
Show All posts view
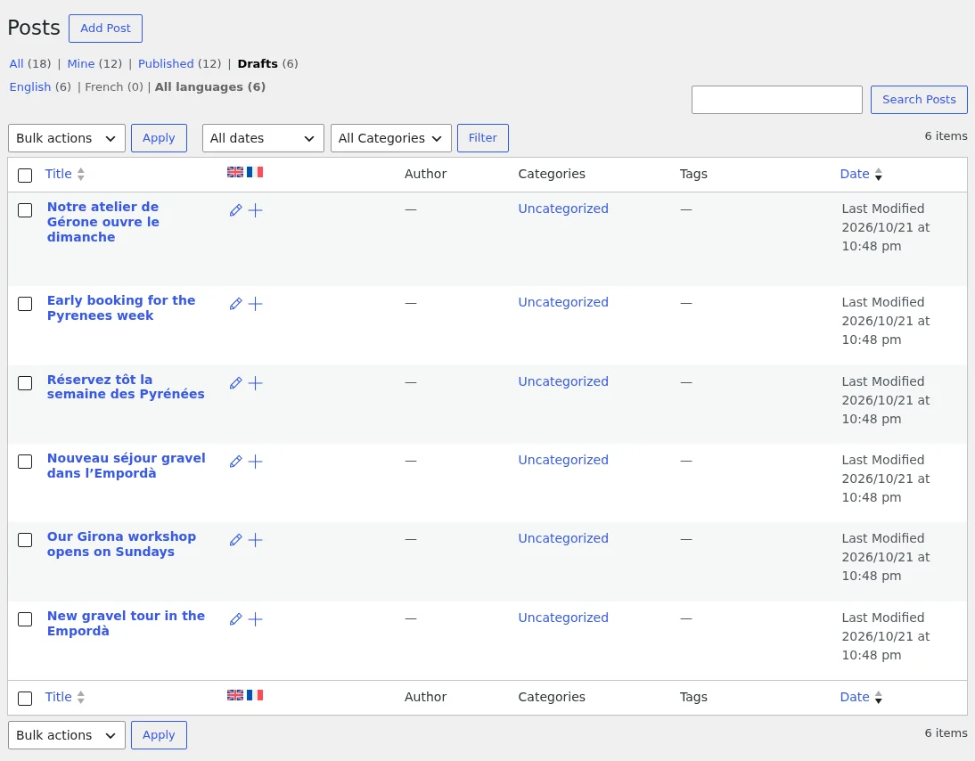tap(17, 63)
